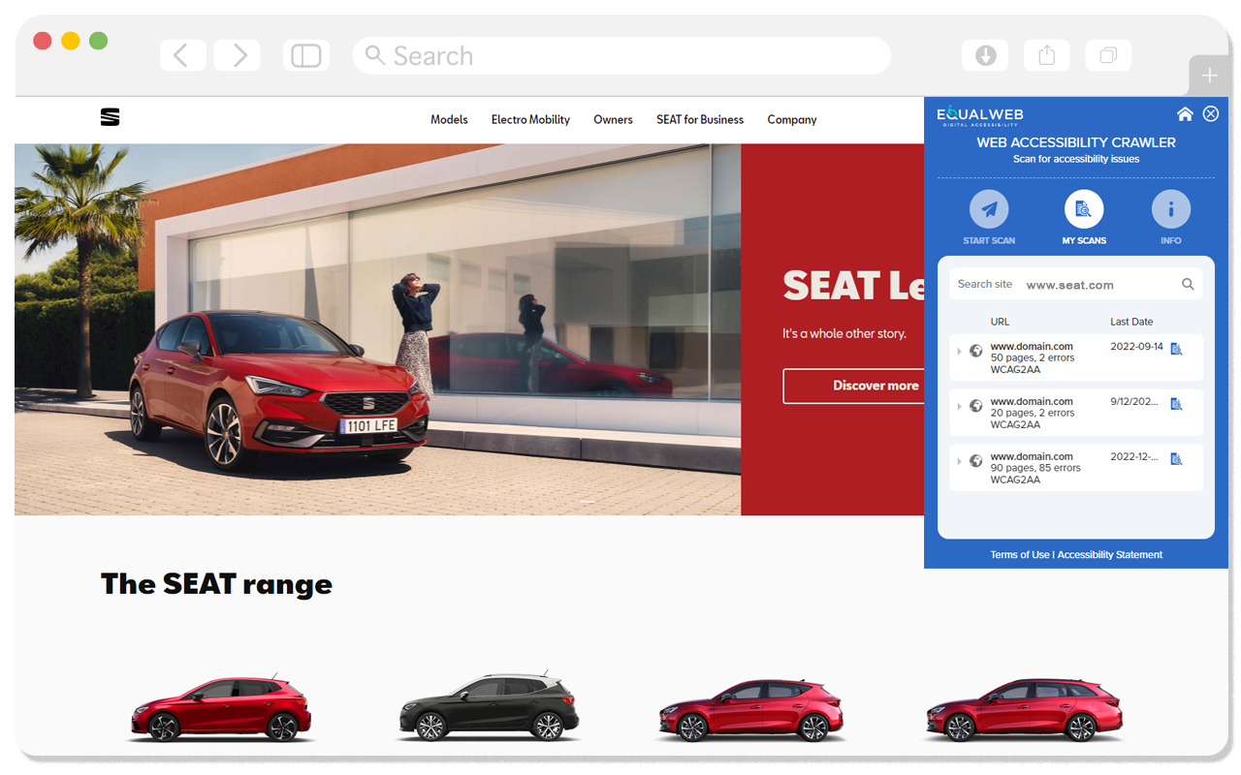
Task: Click the Last Date column header
Action: point(1131,322)
